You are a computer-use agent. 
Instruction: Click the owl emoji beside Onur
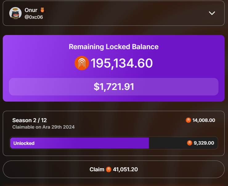click(42, 10)
